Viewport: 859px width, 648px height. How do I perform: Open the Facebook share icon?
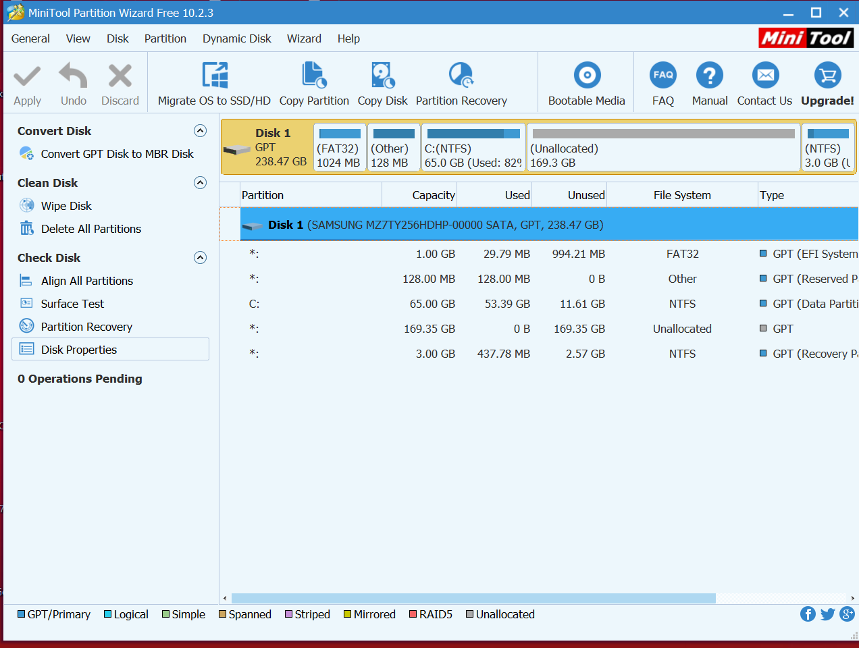[x=808, y=614]
